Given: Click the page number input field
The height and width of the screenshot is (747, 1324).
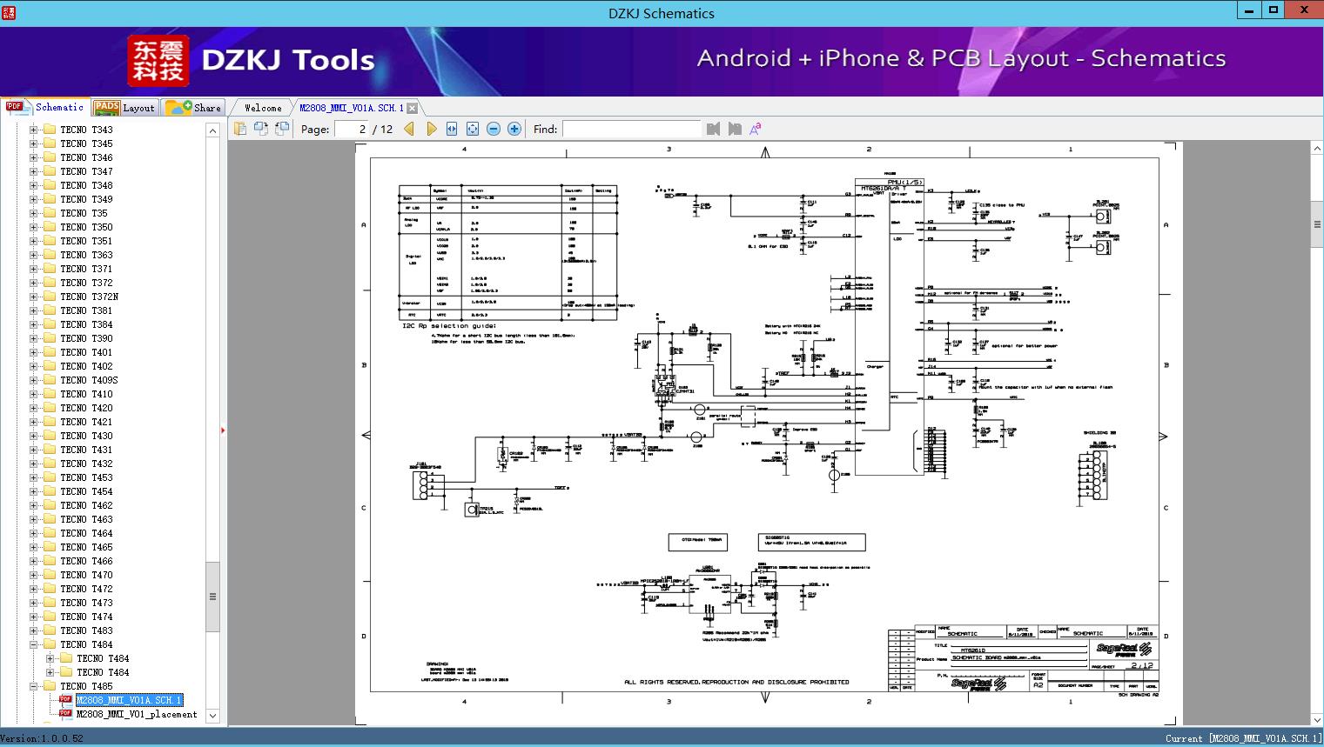Looking at the screenshot, I should pyautogui.click(x=351, y=129).
